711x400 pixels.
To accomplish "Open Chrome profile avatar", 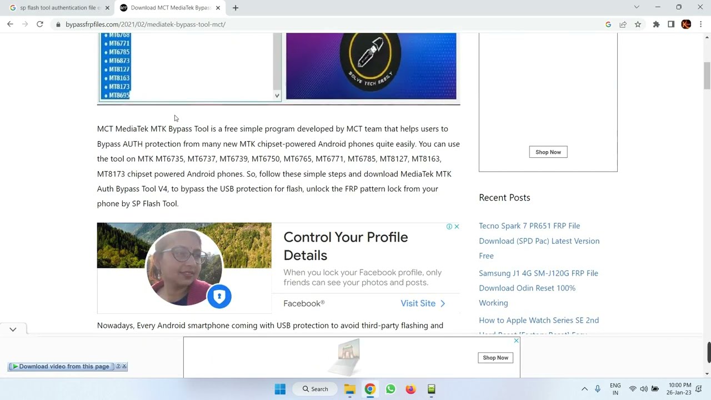I will [x=686, y=24].
